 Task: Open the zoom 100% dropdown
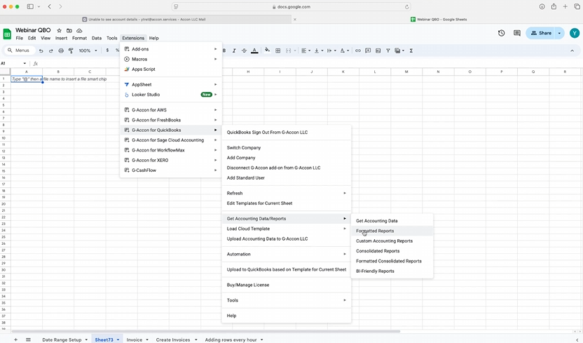[x=88, y=51]
